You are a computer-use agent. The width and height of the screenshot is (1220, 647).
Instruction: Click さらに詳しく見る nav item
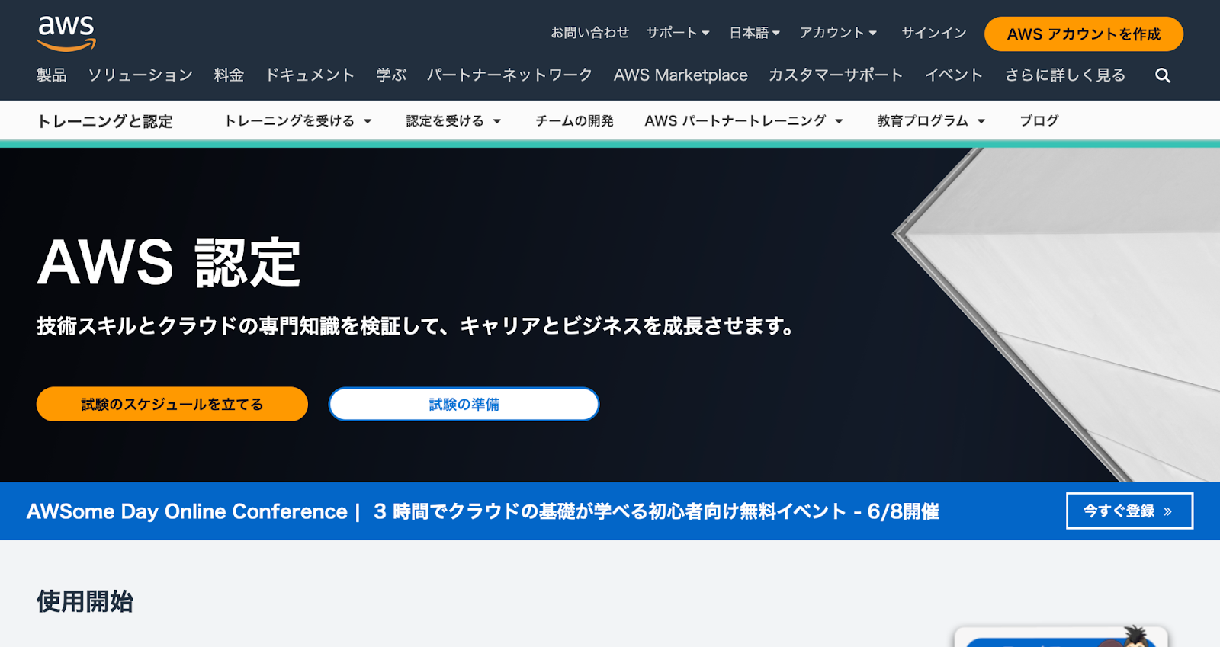1064,75
